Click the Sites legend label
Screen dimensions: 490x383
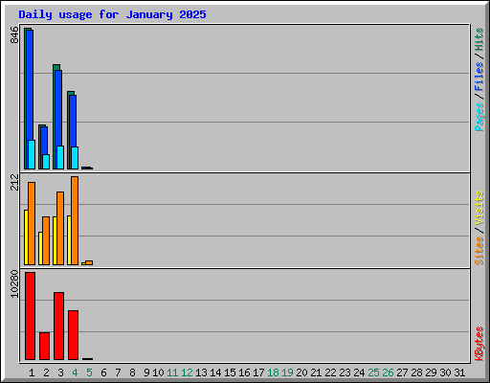479,251
